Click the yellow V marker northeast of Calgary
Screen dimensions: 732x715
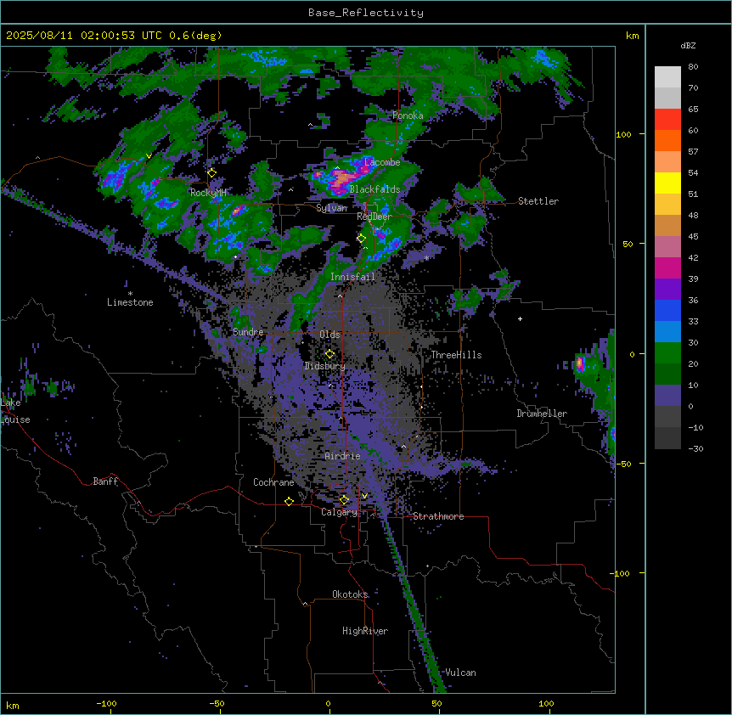coord(364,496)
